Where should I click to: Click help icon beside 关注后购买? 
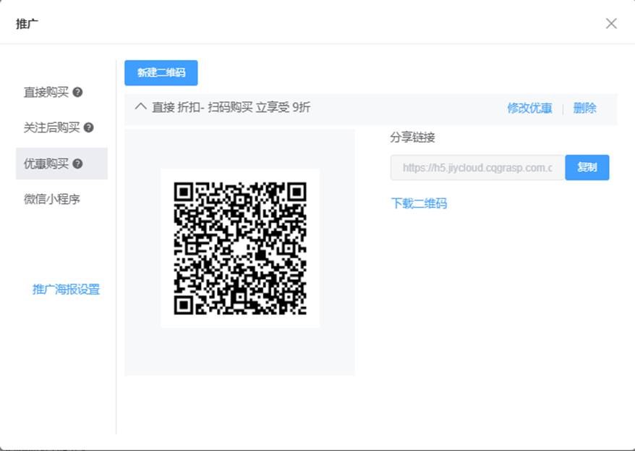89,127
